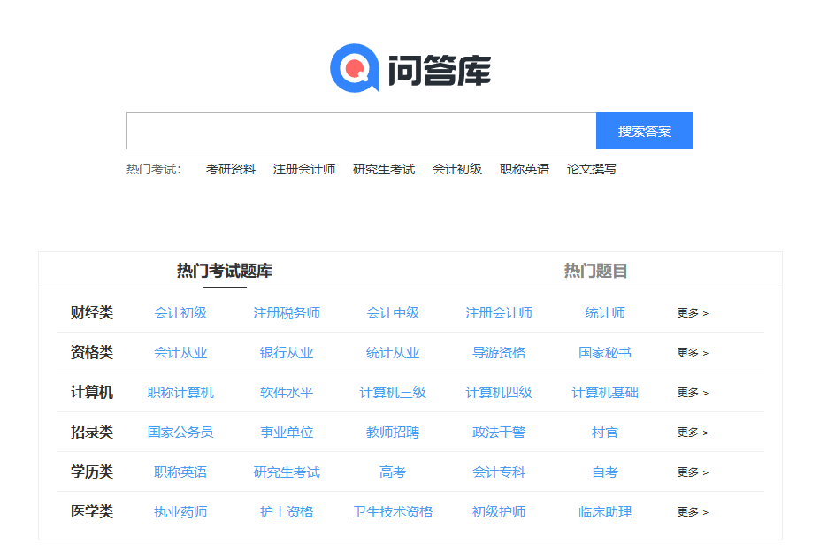Viewport: 835px width, 552px height.
Task: Open the 会计从业 question bank
Action: [180, 353]
